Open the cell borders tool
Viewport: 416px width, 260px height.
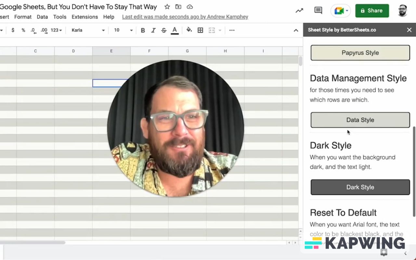[201, 30]
